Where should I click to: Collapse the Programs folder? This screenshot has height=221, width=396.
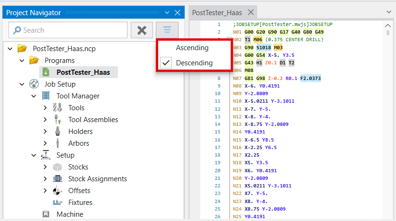[22, 61]
